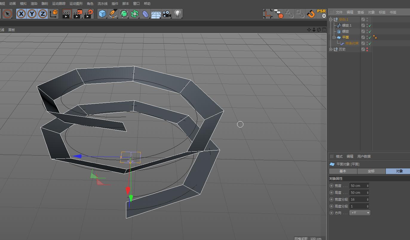Viewport: 410px width, 240px height.
Task: Click the spline pen tool icon
Action: pos(113,14)
